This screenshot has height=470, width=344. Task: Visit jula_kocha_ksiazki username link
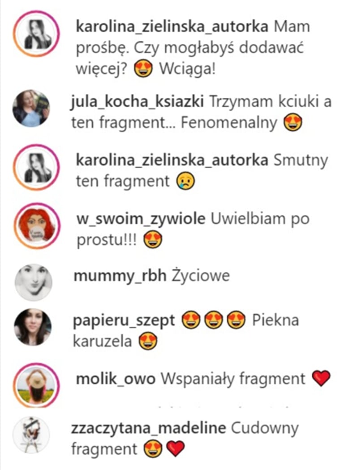coord(138,101)
